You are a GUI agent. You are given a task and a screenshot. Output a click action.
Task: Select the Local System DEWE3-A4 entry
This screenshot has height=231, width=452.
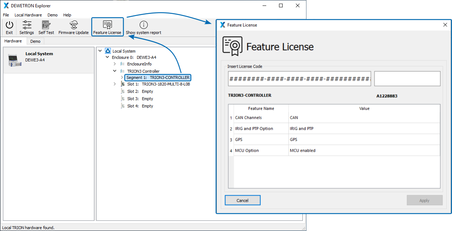click(x=49, y=60)
